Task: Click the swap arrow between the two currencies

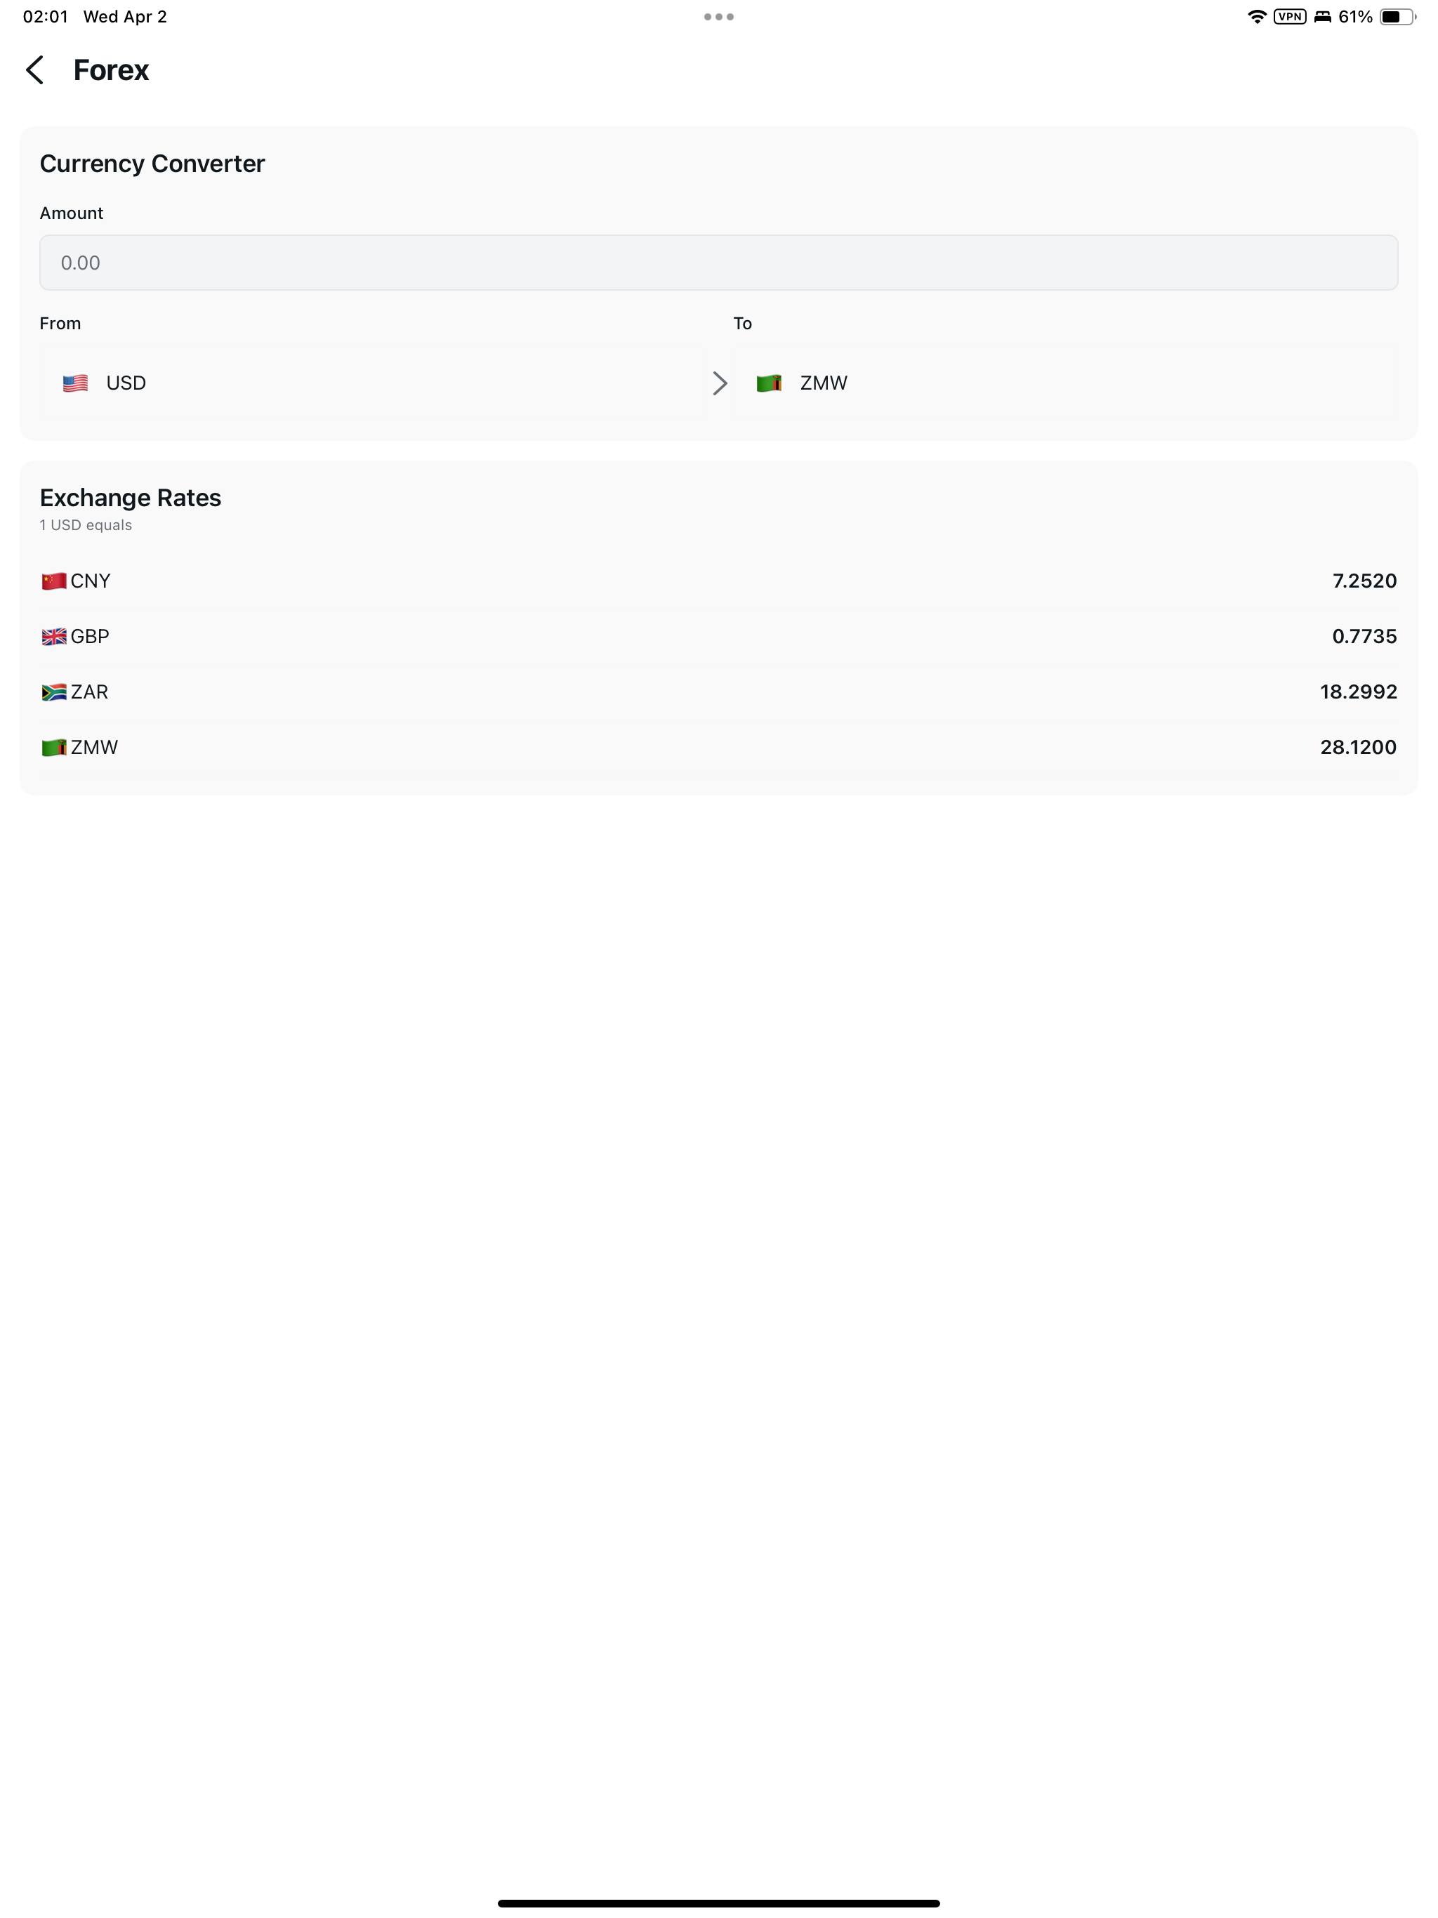Action: click(x=719, y=383)
